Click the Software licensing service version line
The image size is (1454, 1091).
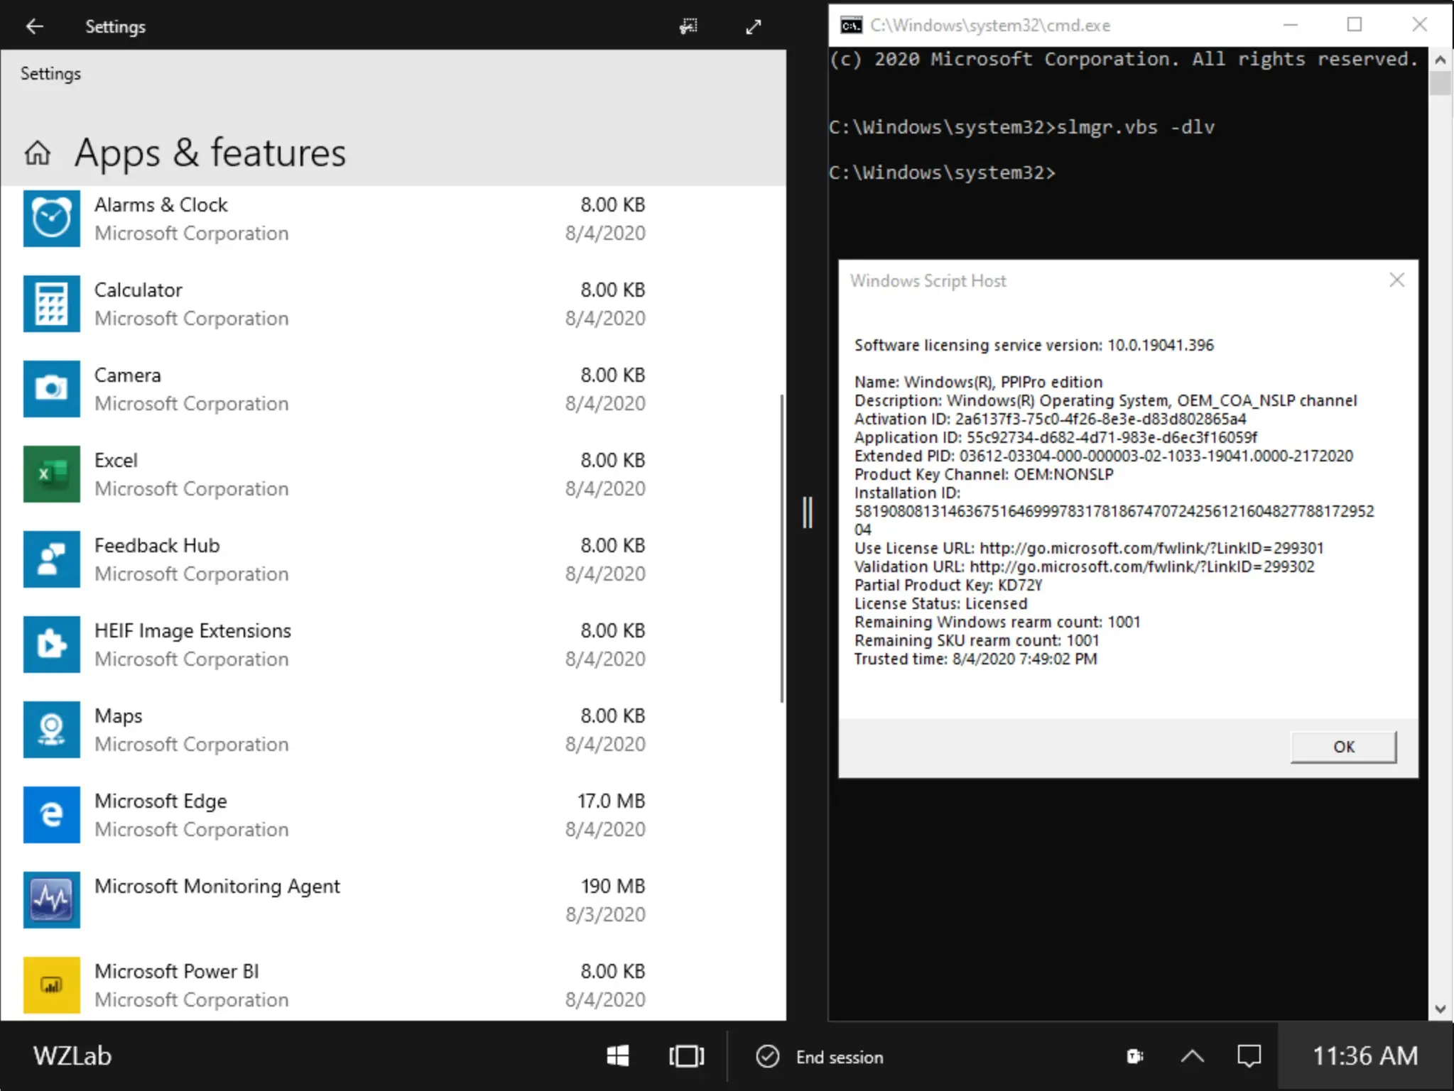point(1034,346)
